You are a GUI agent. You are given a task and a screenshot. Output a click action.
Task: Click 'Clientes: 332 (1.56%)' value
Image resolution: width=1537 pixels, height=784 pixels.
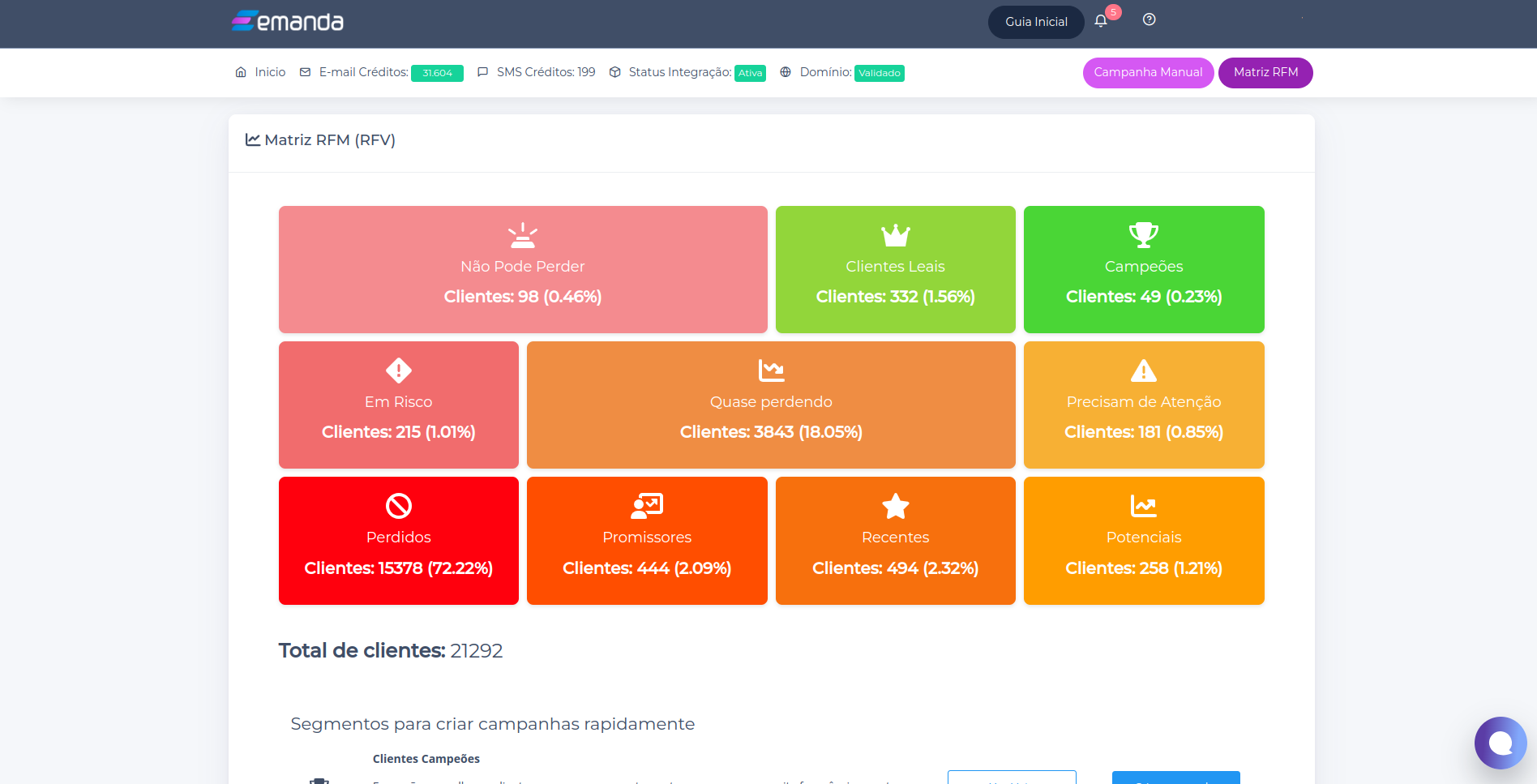tap(896, 297)
